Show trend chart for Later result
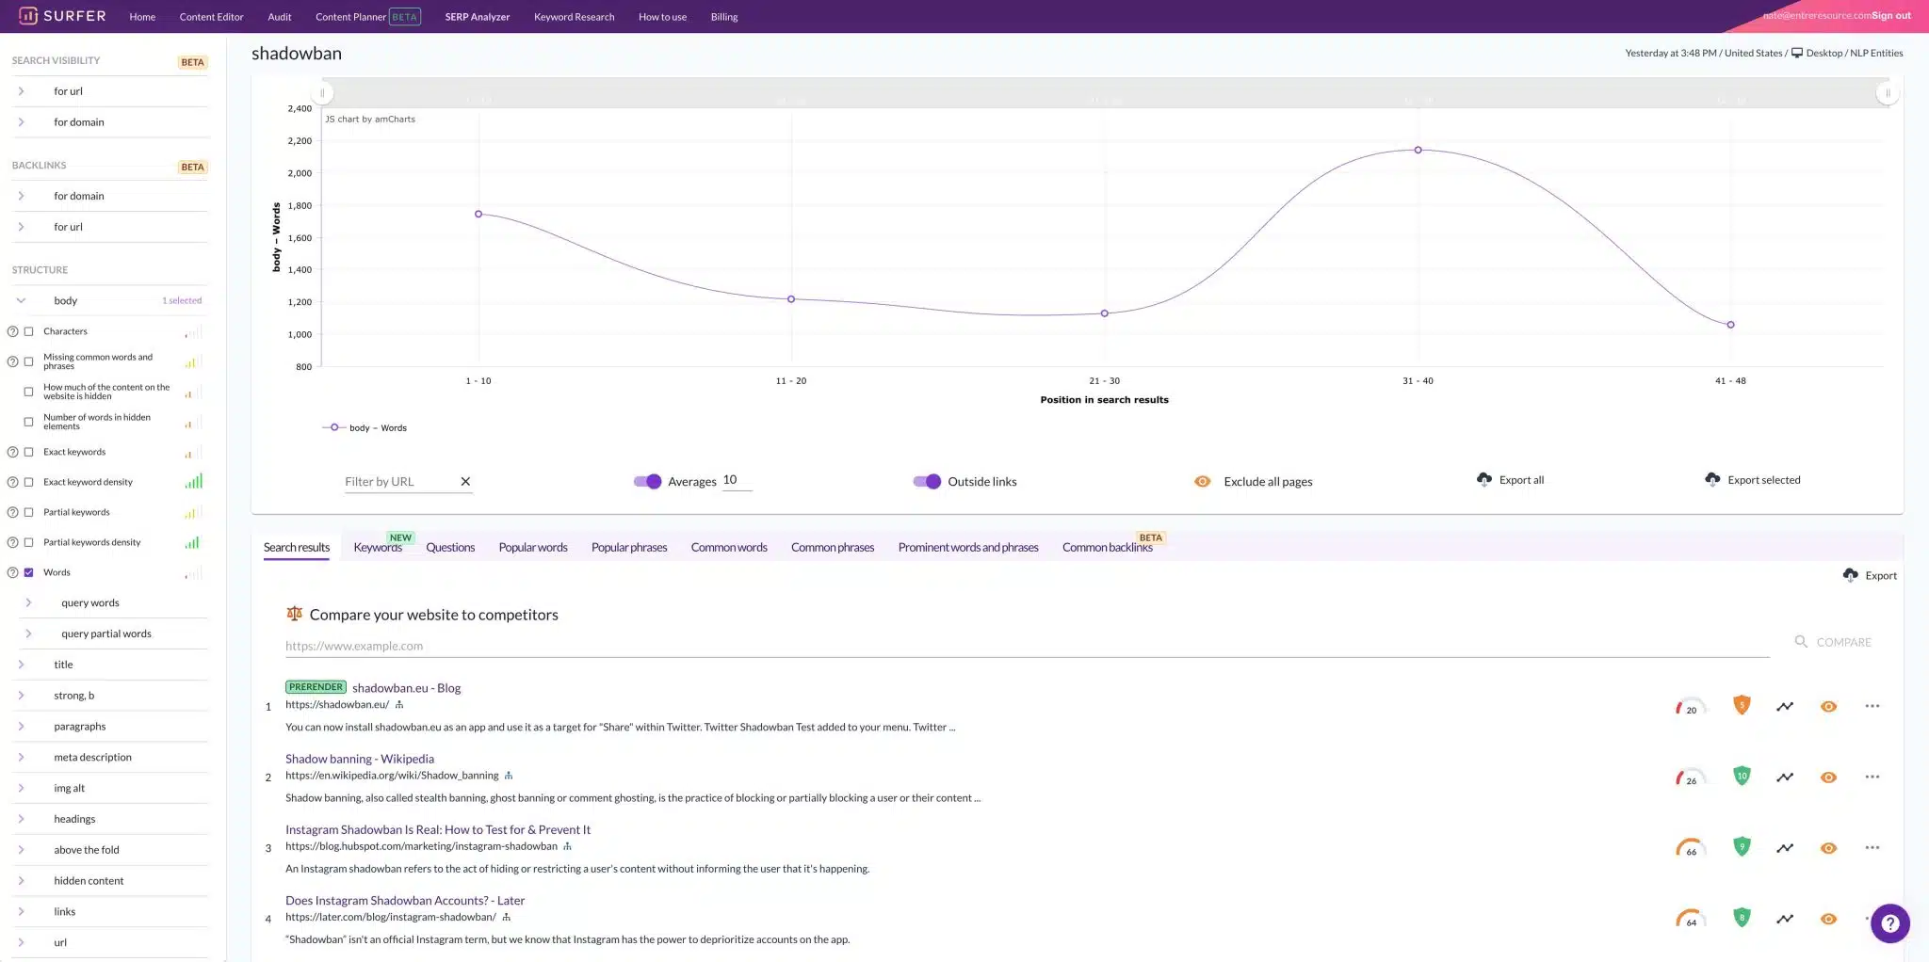Image resolution: width=1929 pixels, height=962 pixels. coord(1785,918)
